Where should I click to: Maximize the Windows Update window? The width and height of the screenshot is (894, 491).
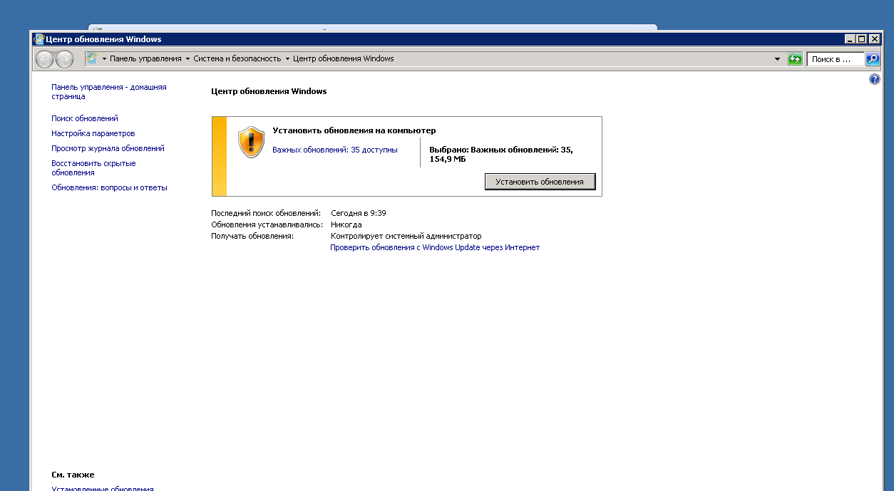[x=862, y=39]
